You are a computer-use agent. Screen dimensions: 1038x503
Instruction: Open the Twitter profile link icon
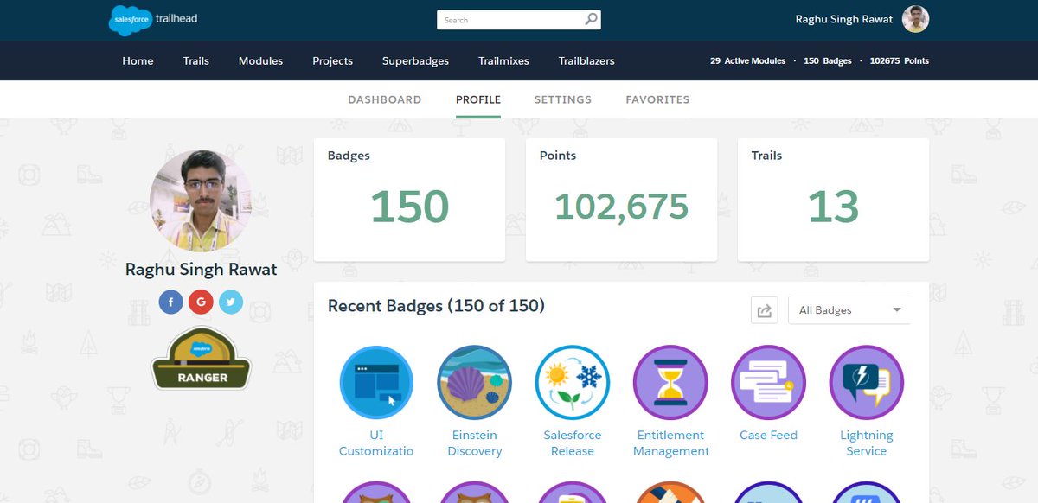231,302
